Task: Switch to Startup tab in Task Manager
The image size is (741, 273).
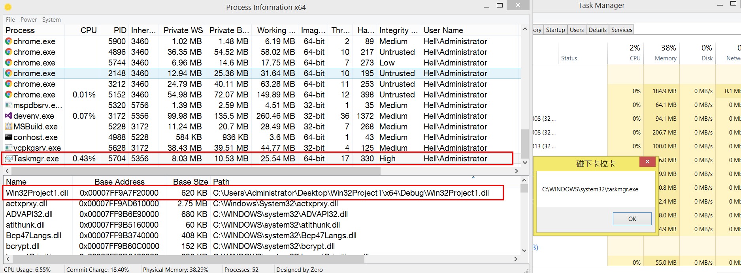Action: click(555, 30)
